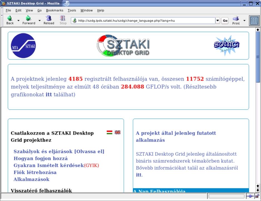Click the 'A Nap Felhasználója' blue header bar
This screenshot has width=261, height=201.
pyautogui.click(x=191, y=191)
